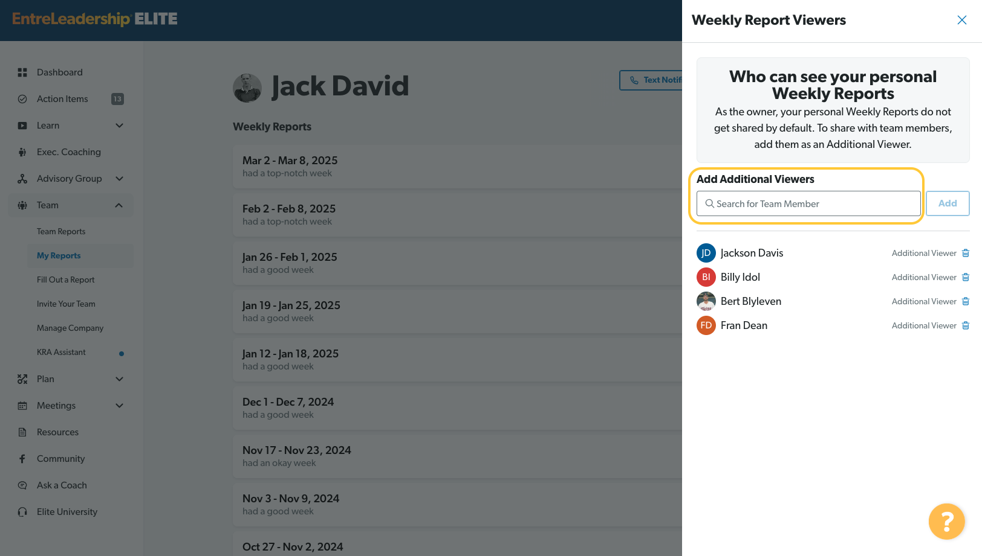Remove Billy Idol using trash icon
This screenshot has height=556, width=982.
tap(966, 277)
